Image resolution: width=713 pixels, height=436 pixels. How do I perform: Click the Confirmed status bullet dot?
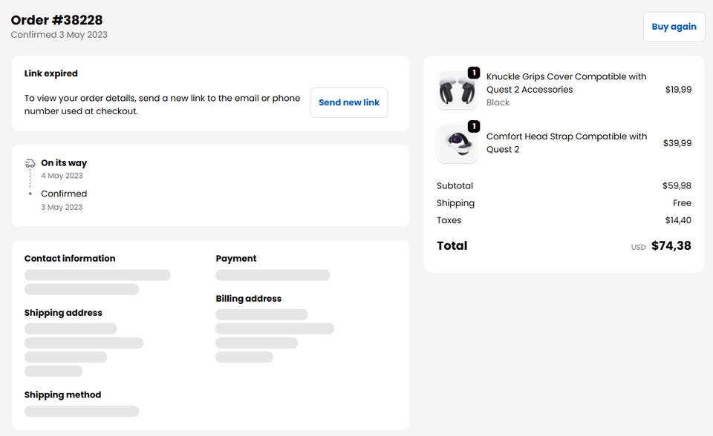pos(30,194)
